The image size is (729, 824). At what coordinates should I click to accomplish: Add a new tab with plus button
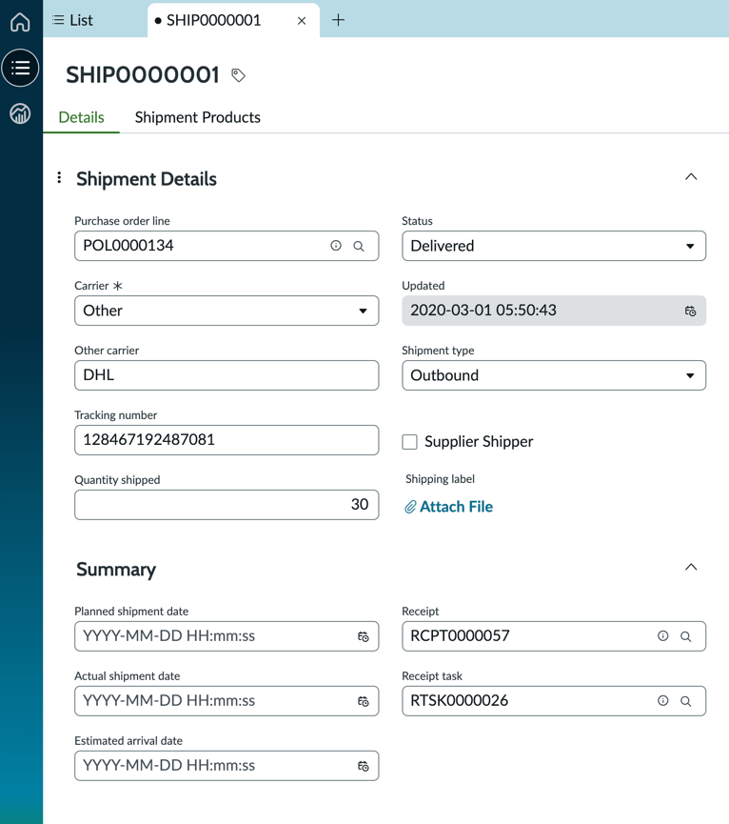tap(339, 20)
